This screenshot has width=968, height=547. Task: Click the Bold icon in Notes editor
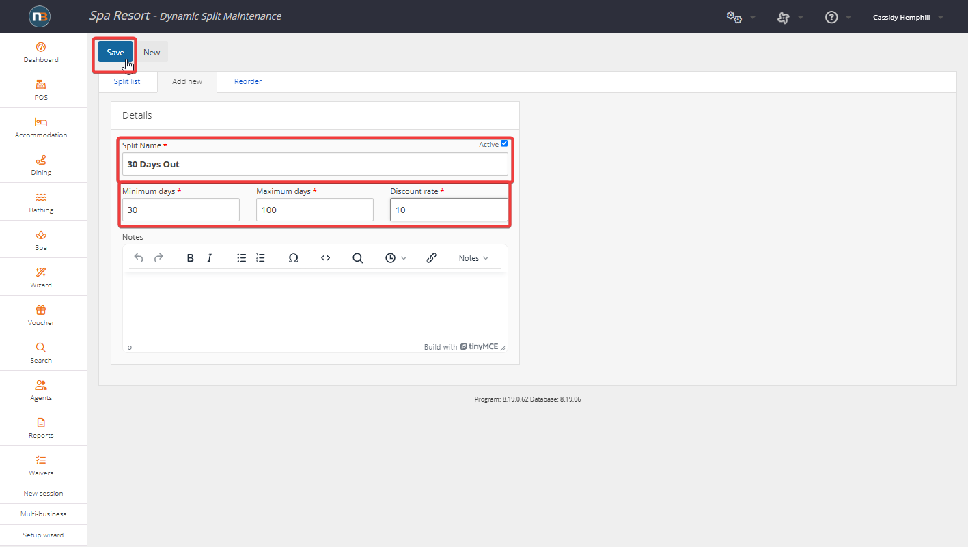(191, 258)
